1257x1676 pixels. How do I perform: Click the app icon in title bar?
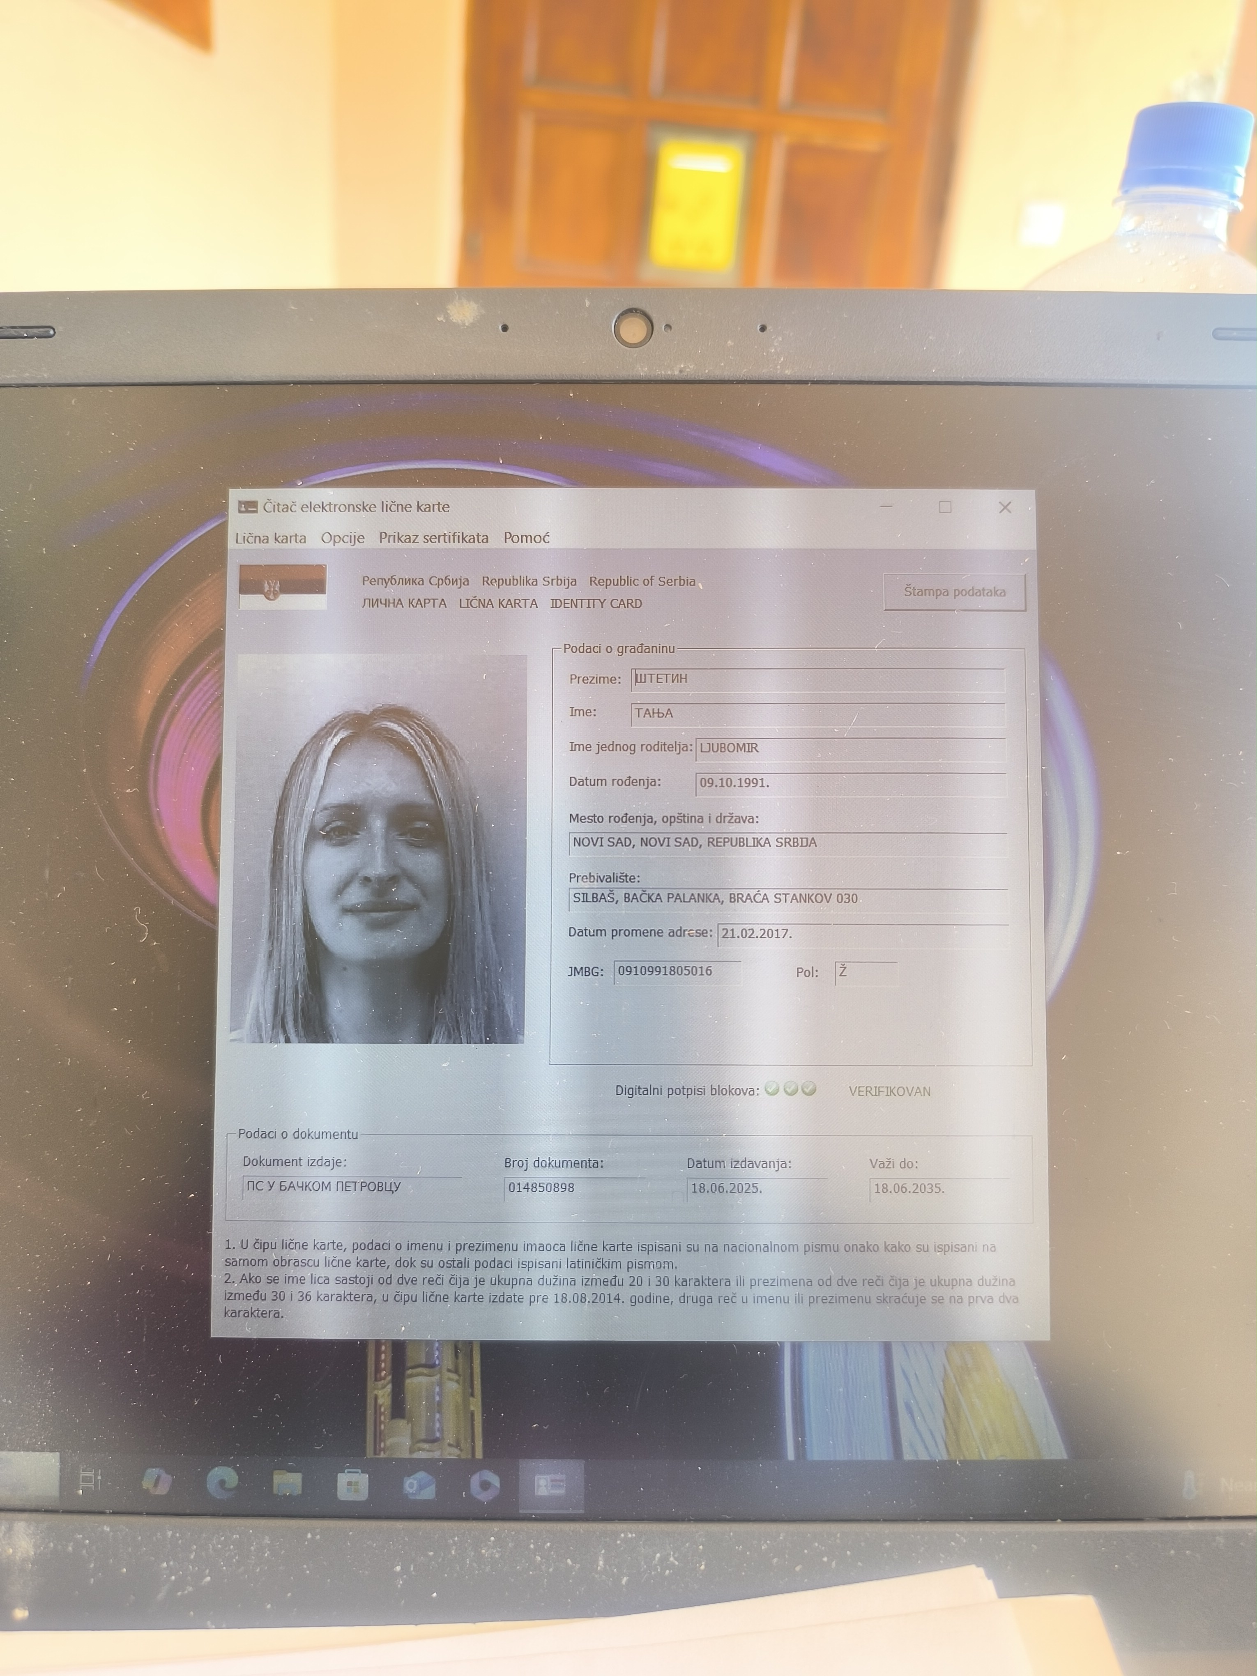248,507
